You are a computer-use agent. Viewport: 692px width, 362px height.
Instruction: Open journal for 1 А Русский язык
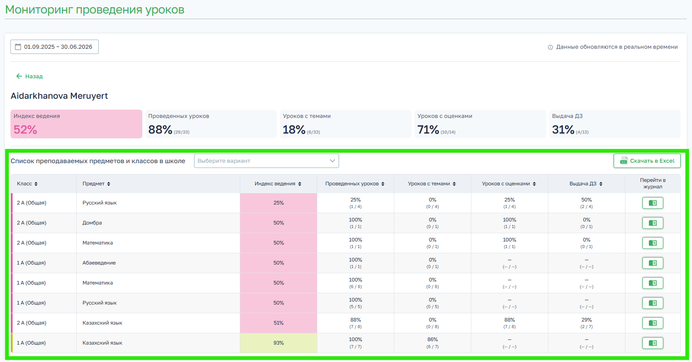coord(652,303)
